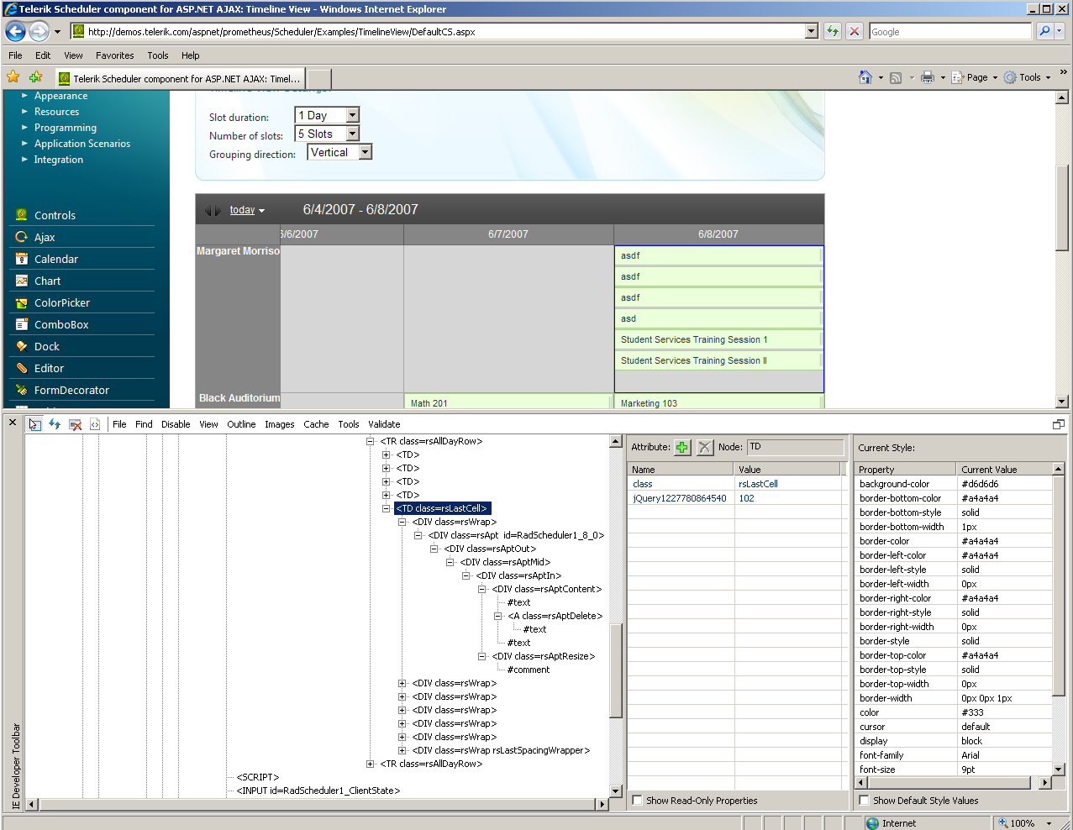Toggle Show Read-Only Properties checkbox
Screen dimensions: 1073x830
(637, 801)
